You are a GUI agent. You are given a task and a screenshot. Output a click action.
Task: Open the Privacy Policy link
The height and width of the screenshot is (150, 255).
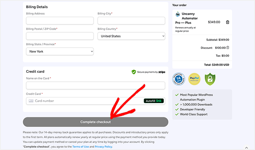[103, 147]
